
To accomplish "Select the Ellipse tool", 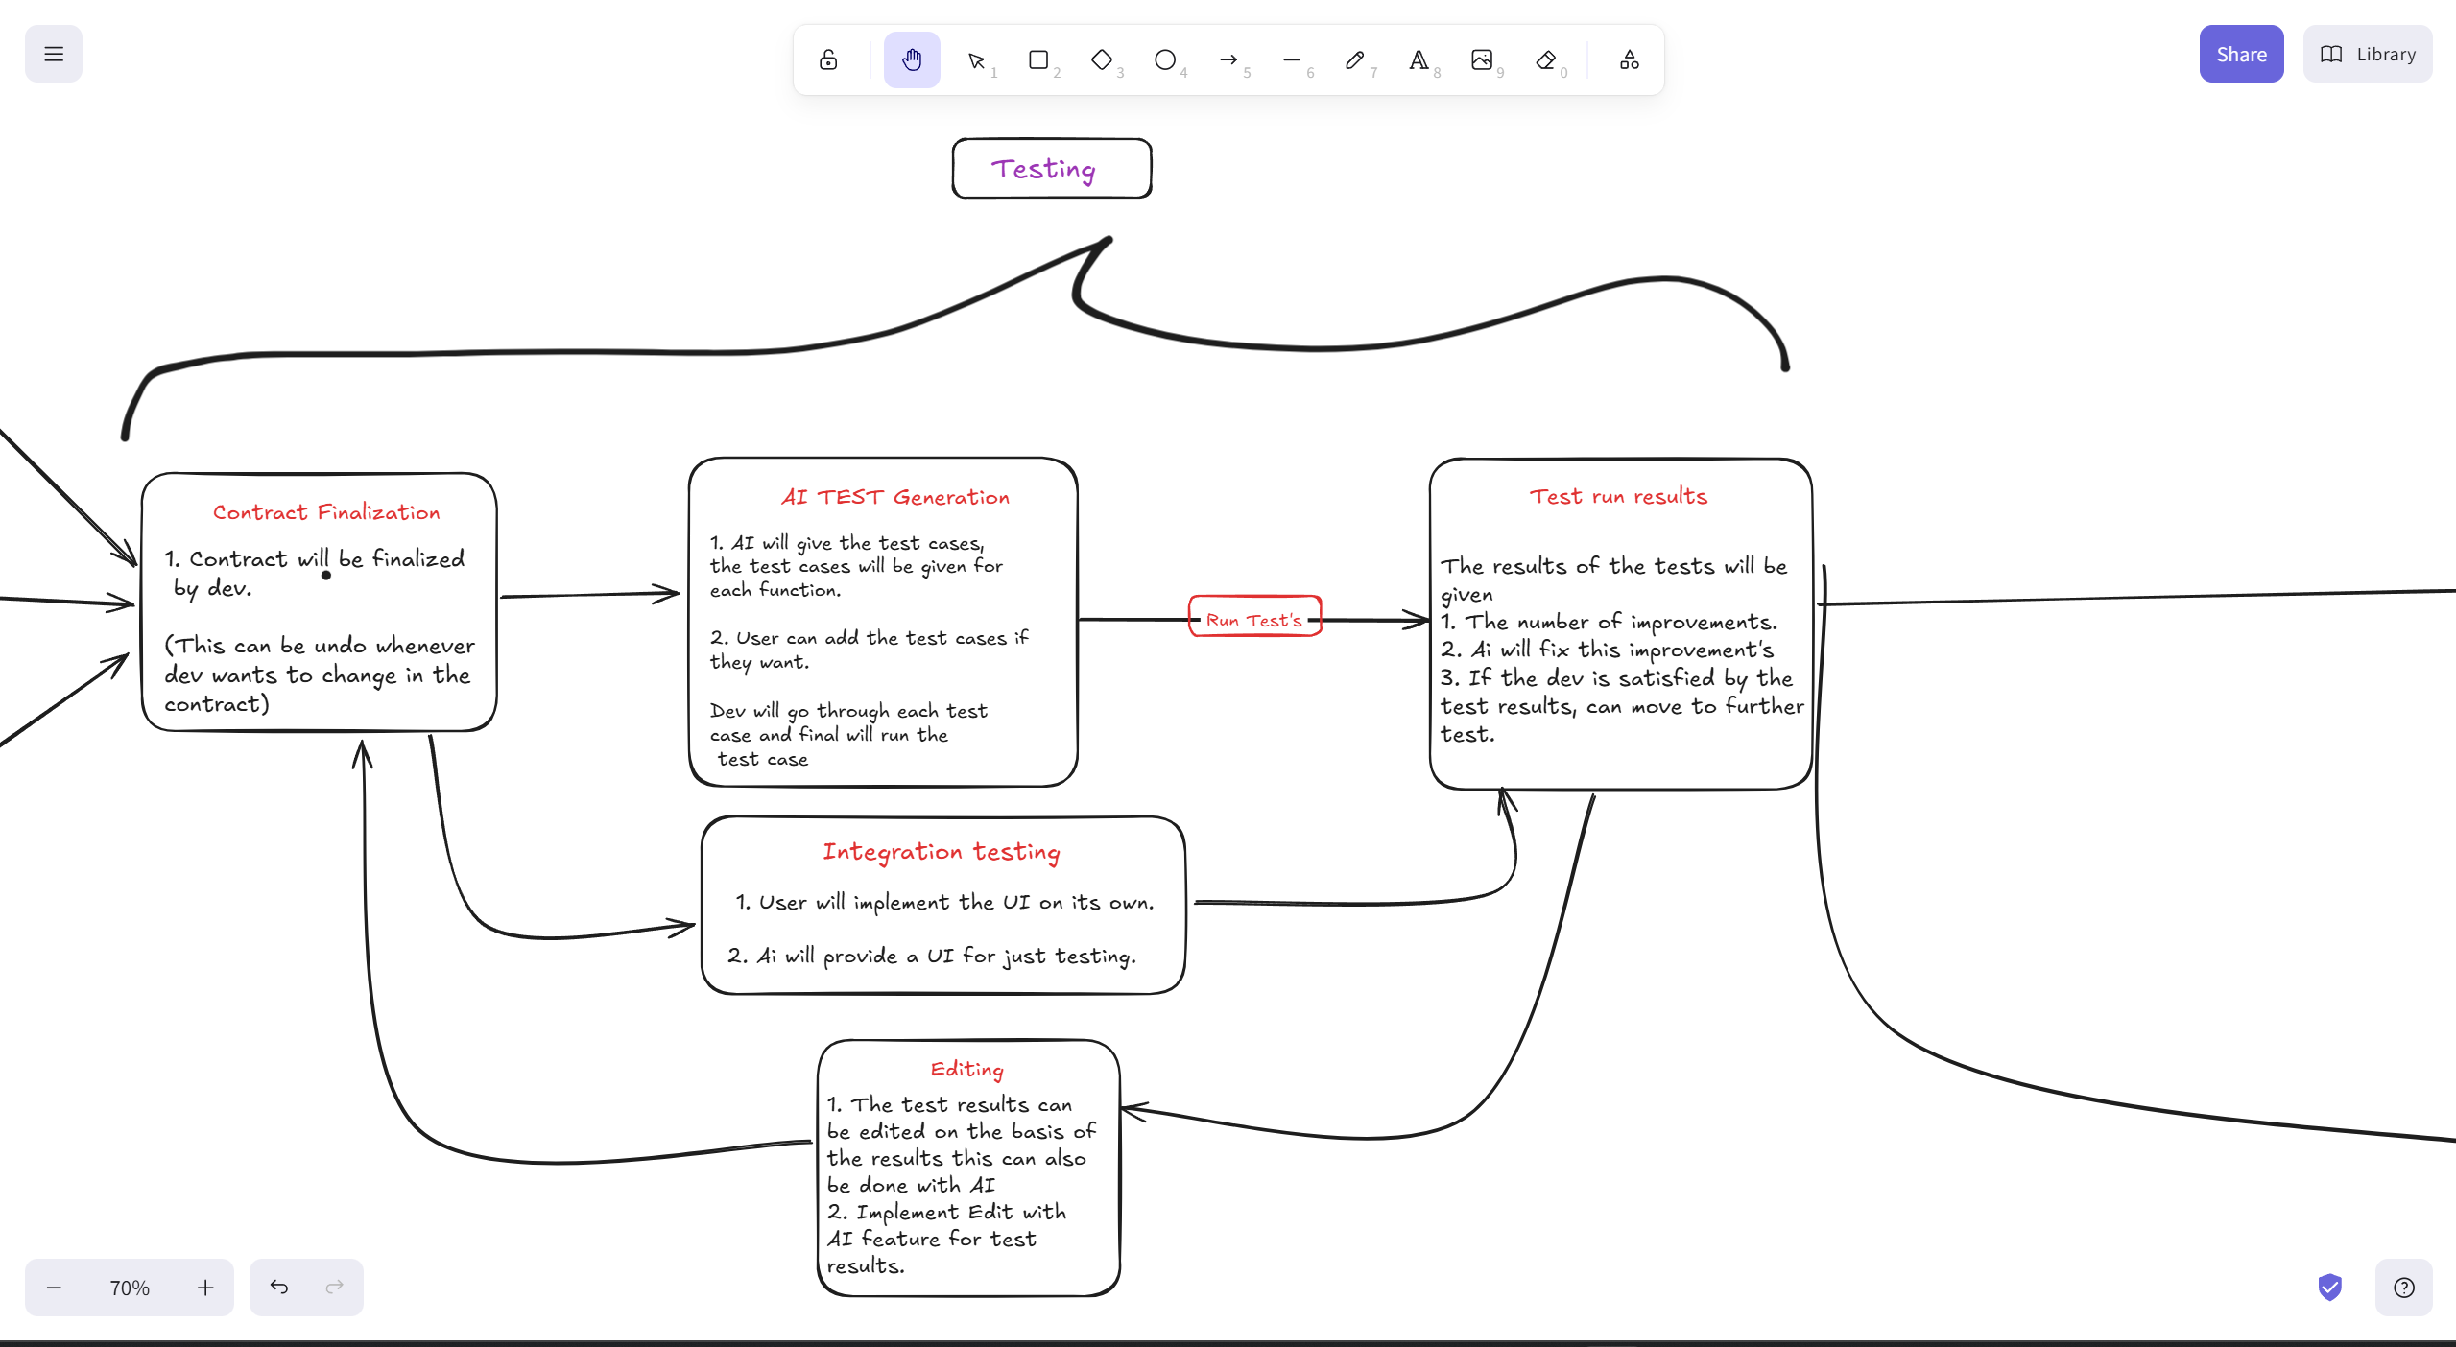I will pyautogui.click(x=1166, y=59).
